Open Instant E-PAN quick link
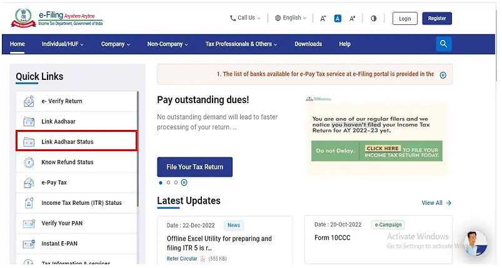 77,244
